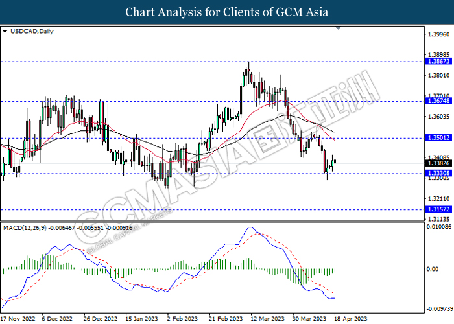The height and width of the screenshot is (324, 454).
Task: Click the MACD axis value -0.009739
Action: (x=440, y=308)
